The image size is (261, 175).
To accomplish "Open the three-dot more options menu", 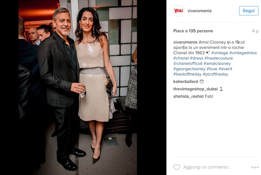I will (255, 167).
